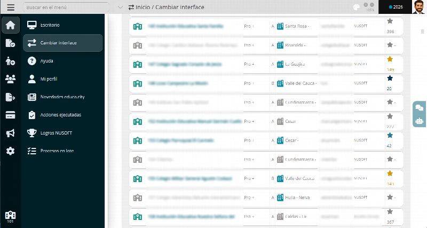Screen dimensions: 427x228
Task: Click the Risaralda - location text
Action: coord(295,45)
